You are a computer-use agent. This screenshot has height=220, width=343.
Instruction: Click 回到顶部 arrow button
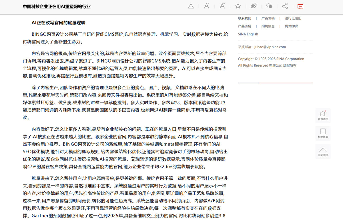323,151
